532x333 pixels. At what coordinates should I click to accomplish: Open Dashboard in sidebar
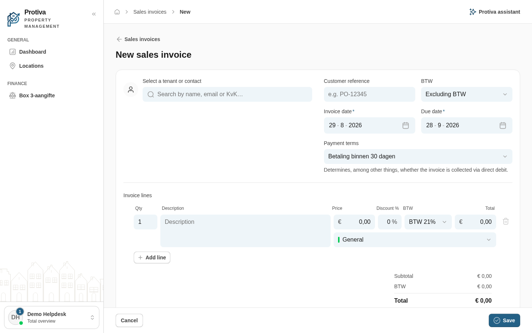click(52, 52)
